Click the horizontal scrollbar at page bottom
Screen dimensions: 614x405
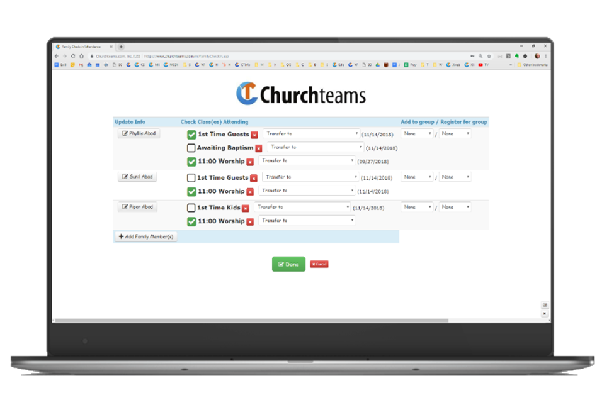[251, 321]
